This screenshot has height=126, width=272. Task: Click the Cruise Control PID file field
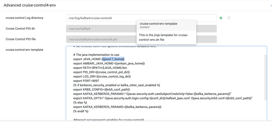coord(141,39)
